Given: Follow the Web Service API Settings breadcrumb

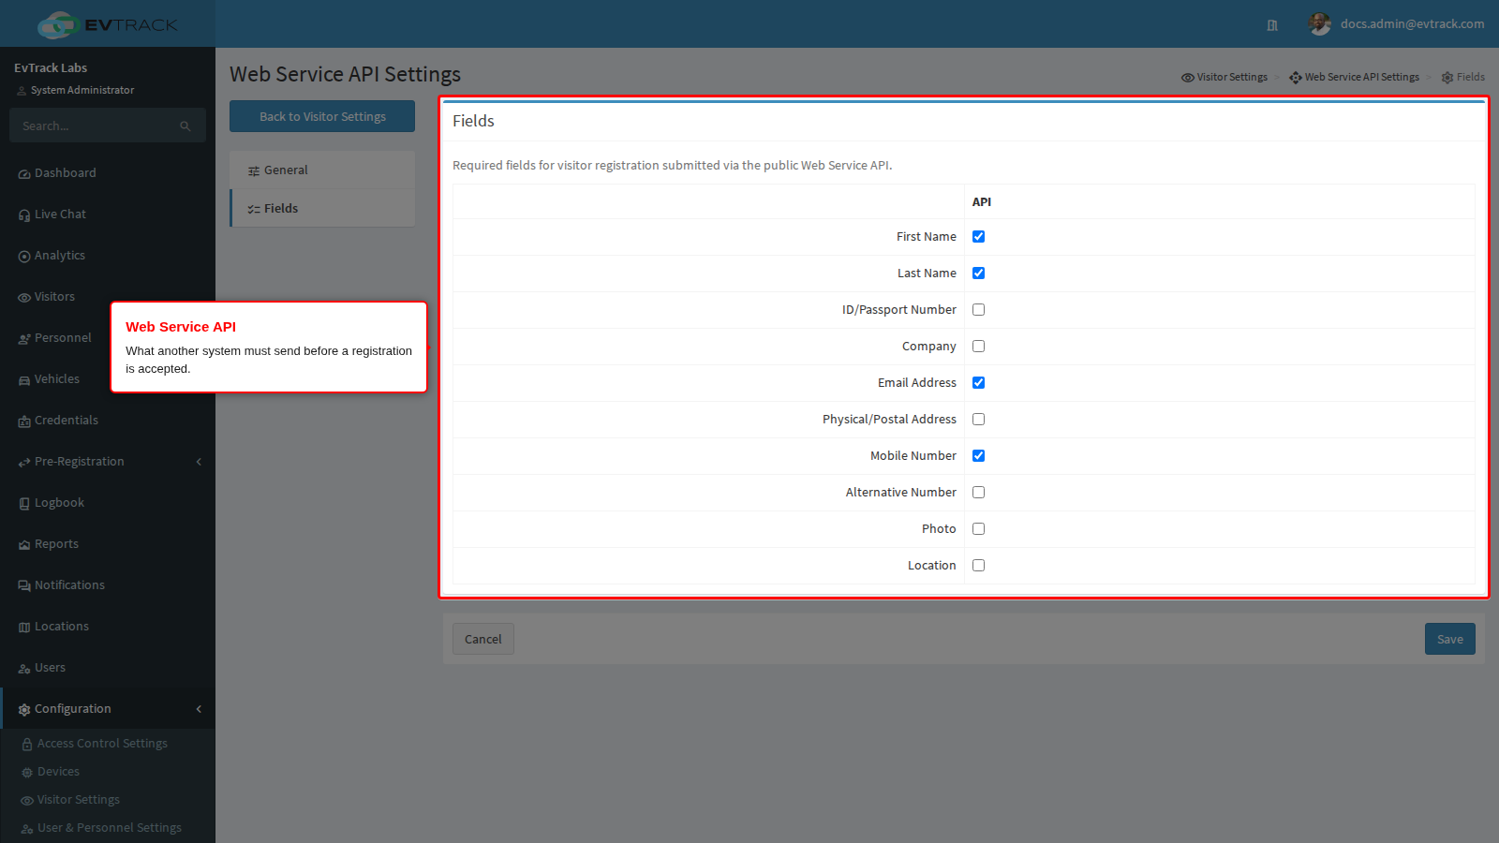Looking at the screenshot, I should (x=1355, y=78).
